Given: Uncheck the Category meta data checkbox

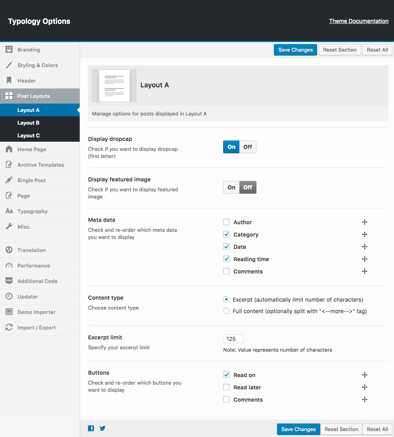Looking at the screenshot, I should pos(226,235).
